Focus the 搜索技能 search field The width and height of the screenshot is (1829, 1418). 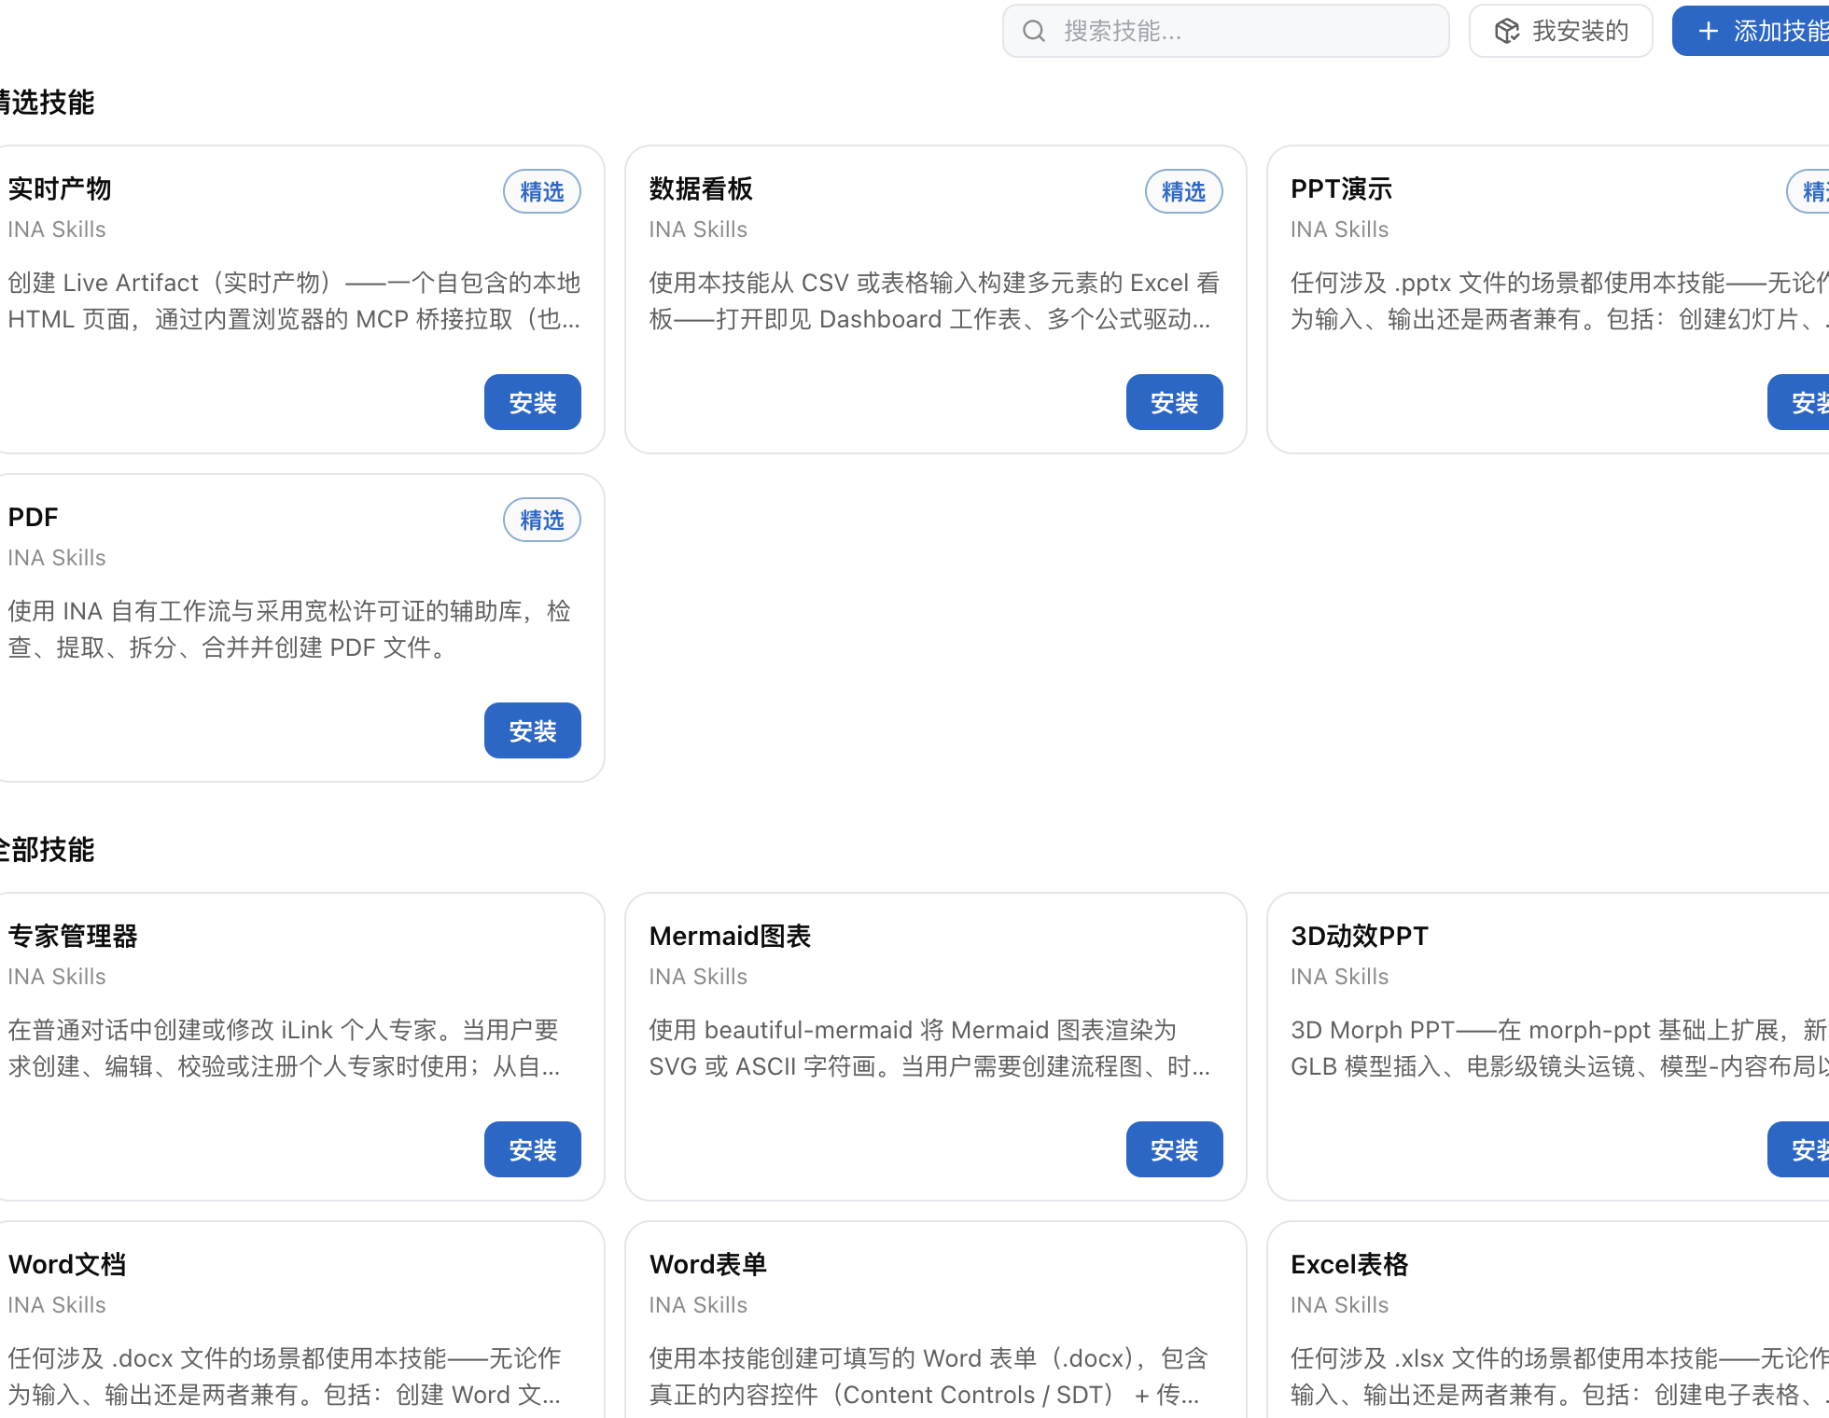click(x=1225, y=31)
